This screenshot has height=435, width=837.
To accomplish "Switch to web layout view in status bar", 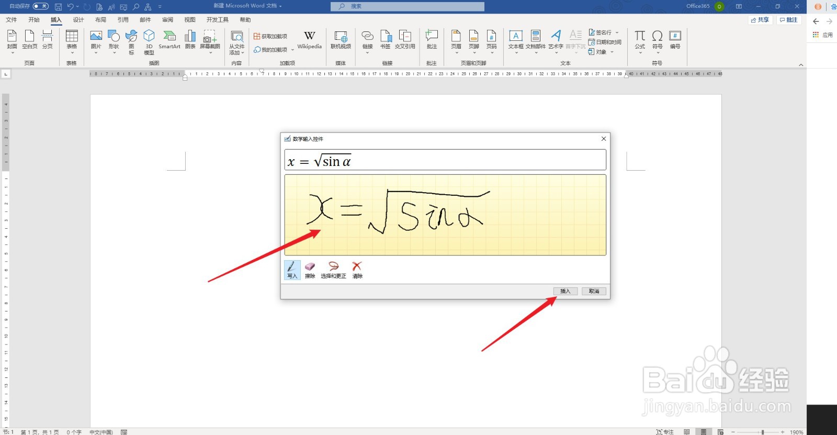I will click(x=720, y=432).
